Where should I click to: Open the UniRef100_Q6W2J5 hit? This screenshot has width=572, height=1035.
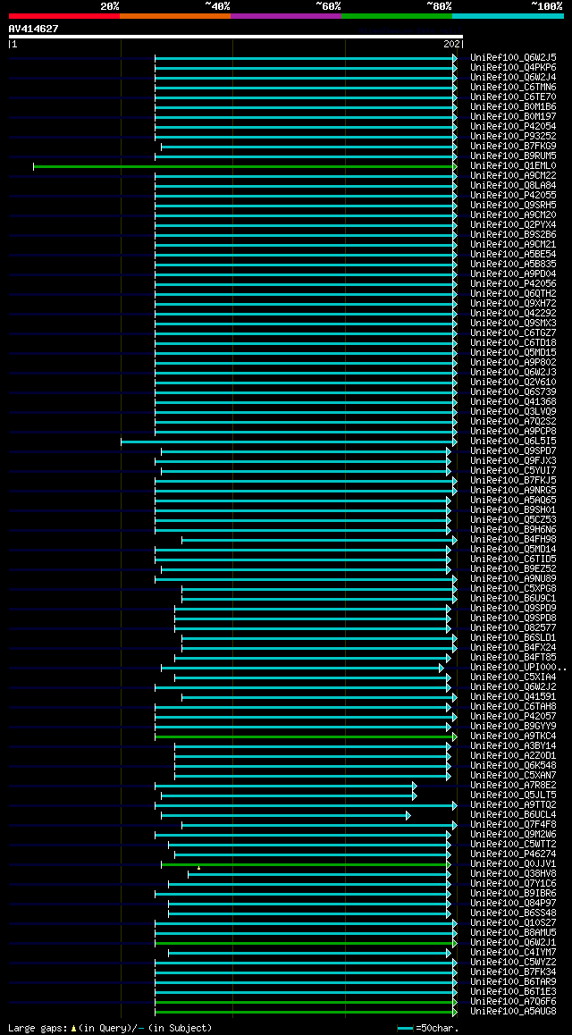tap(513, 58)
